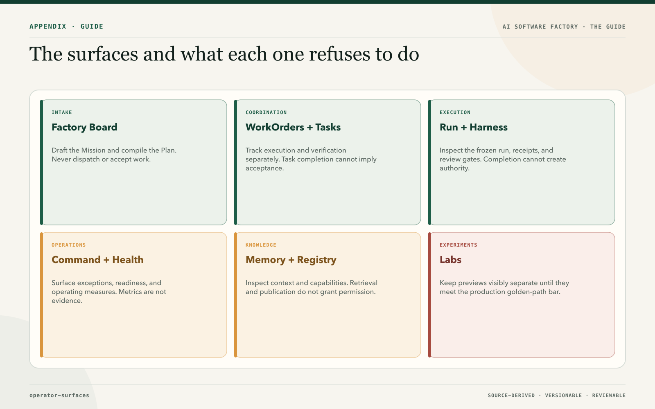Click the "APPENDIX · GUIDE" header label
The height and width of the screenshot is (409, 655).
point(66,27)
